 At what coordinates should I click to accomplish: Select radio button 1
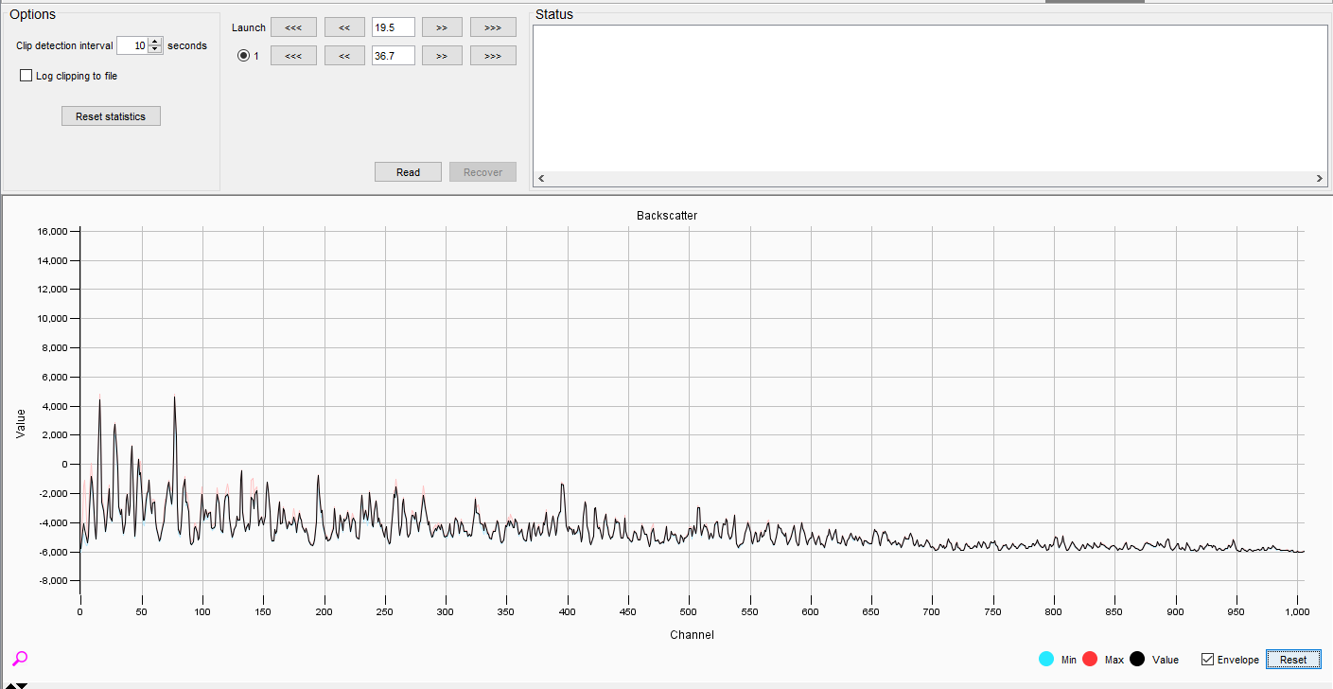click(x=244, y=56)
